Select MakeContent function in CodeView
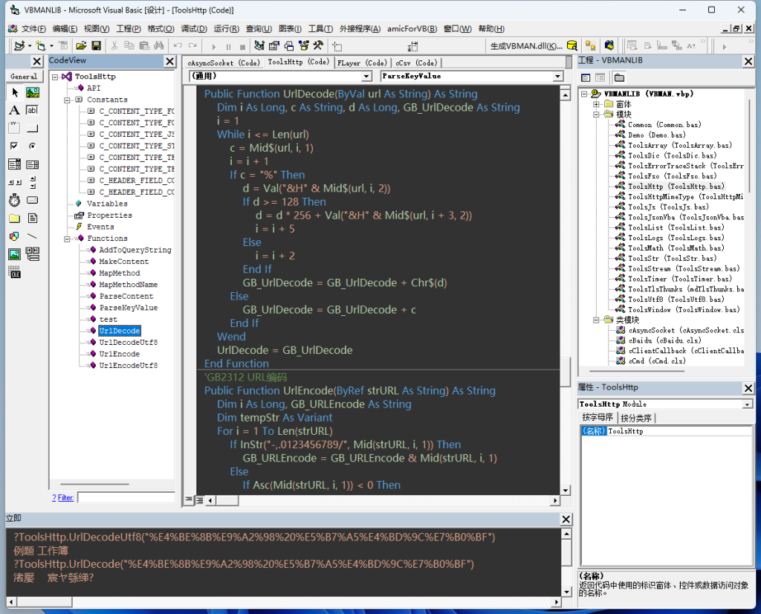This screenshot has width=761, height=614. coord(124,262)
